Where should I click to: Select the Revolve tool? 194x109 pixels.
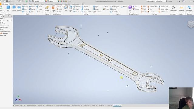point(19,8)
